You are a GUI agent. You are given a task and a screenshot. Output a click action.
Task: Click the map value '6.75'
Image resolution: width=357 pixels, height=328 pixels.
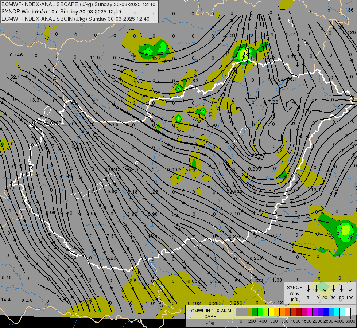click(x=215, y=281)
